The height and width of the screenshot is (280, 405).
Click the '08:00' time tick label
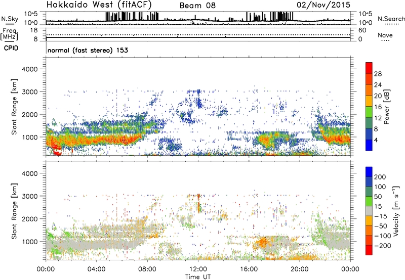[147, 269]
